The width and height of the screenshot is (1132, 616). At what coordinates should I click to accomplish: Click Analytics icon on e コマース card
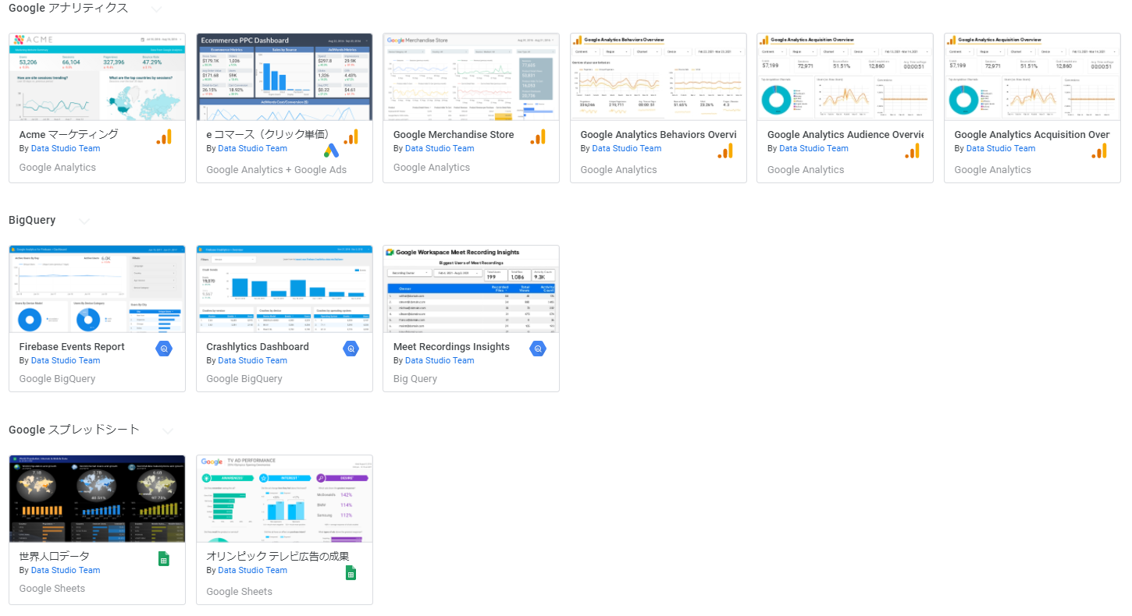pos(351,136)
